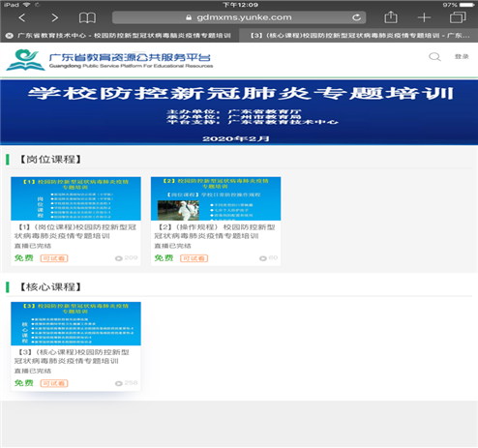Show all tabs overview icon
Screen dimensions: 478x448
click(458, 17)
